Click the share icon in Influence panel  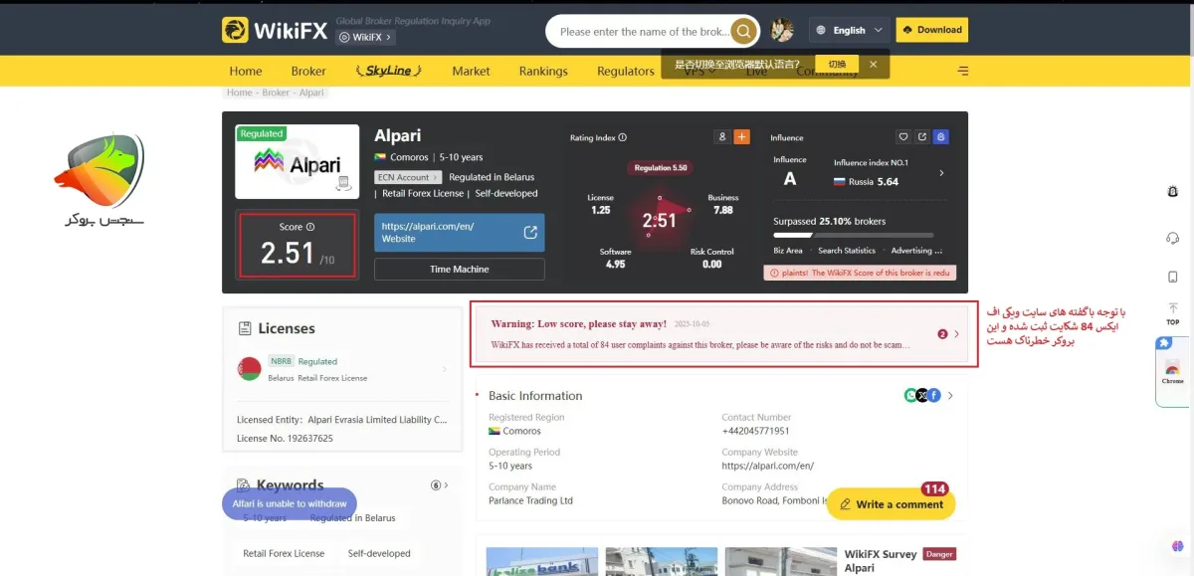point(922,137)
